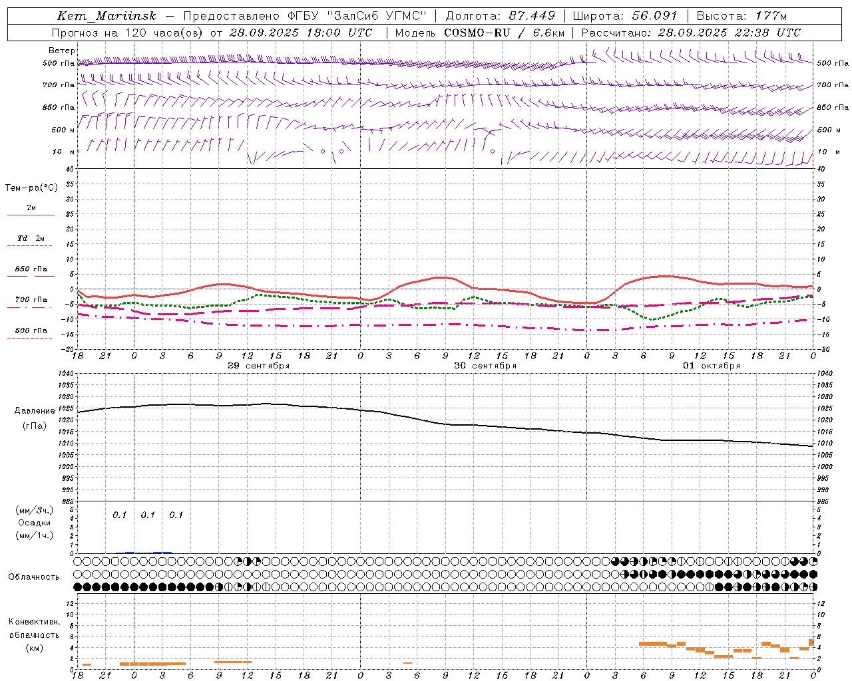The height and width of the screenshot is (681, 852).
Task: Click the (км) unit label under облачность
Action: (x=35, y=648)
